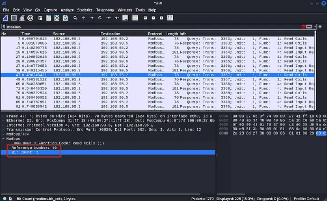Start capture with the shark fin icon
Screen dimensions: 327x201
pos(5,18)
